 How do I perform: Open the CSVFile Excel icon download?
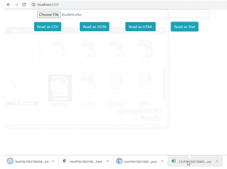[x=174, y=161]
